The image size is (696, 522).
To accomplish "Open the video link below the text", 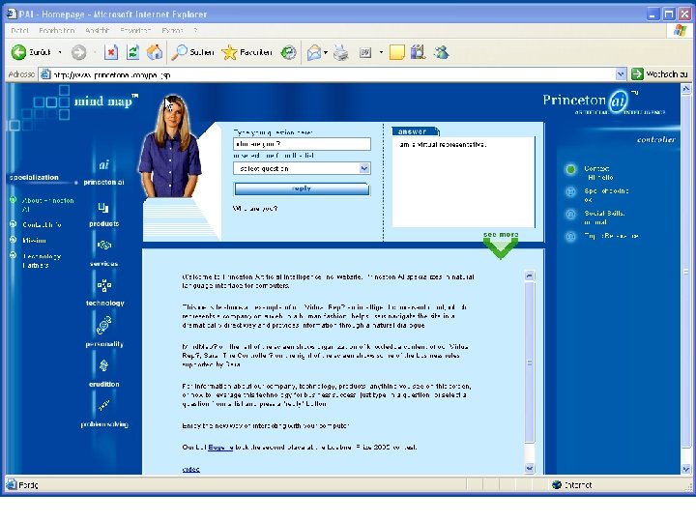I will (190, 469).
